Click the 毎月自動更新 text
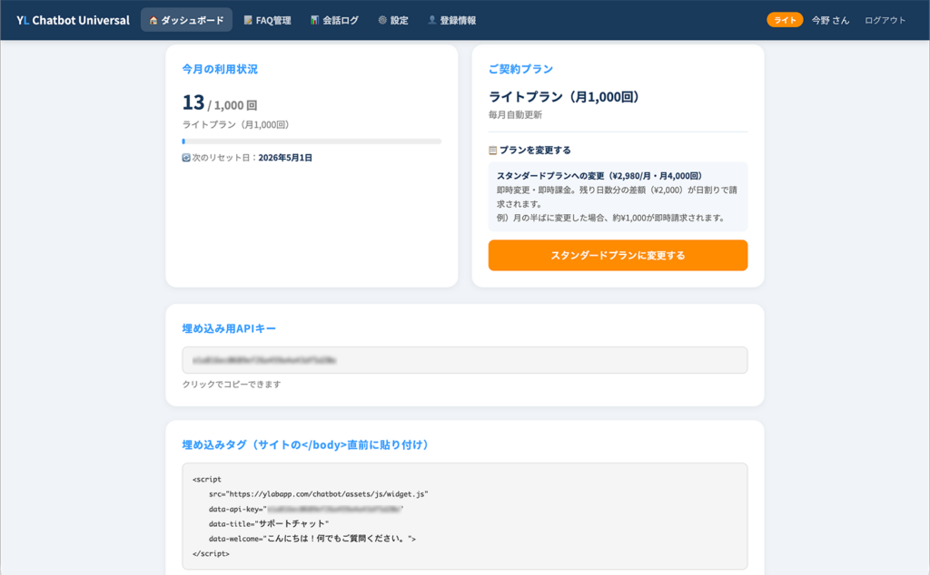The width and height of the screenshot is (930, 575). (515, 115)
